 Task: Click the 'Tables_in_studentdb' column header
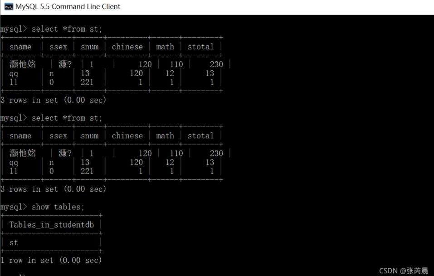pyautogui.click(x=52, y=224)
